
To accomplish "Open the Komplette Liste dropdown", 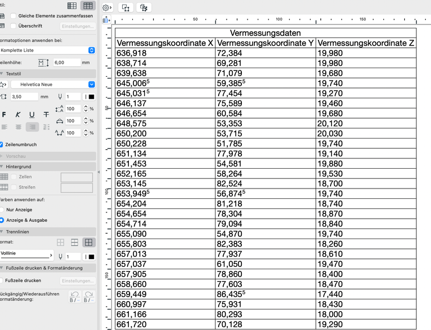I will [47, 51].
